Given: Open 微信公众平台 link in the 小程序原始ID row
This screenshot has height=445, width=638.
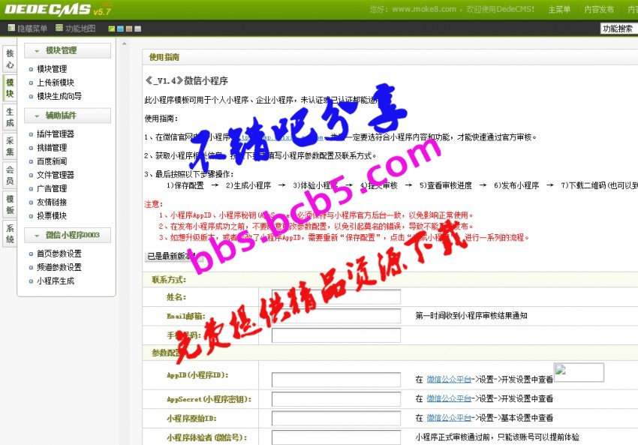Looking at the screenshot, I should pyautogui.click(x=449, y=418).
